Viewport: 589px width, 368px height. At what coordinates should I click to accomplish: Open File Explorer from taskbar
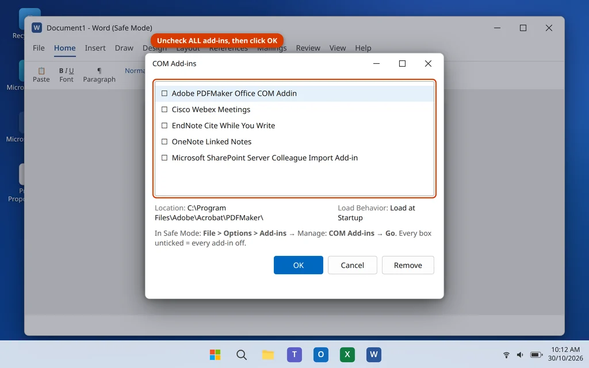(268, 354)
